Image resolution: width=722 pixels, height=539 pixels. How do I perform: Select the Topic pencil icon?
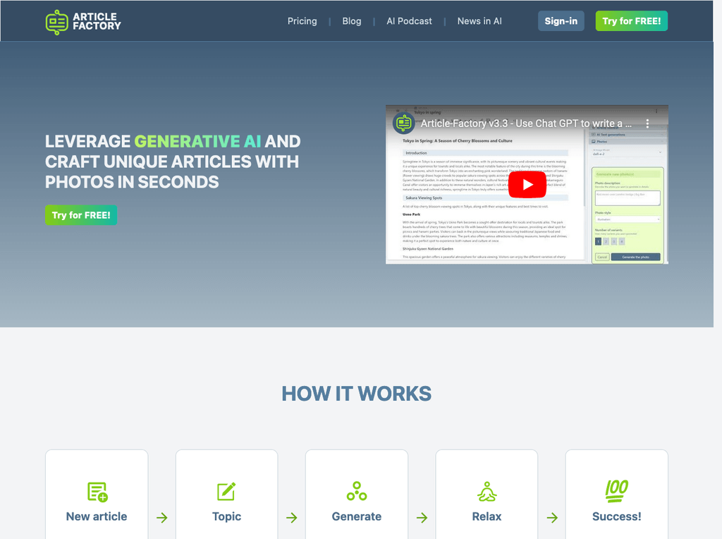[x=226, y=491]
